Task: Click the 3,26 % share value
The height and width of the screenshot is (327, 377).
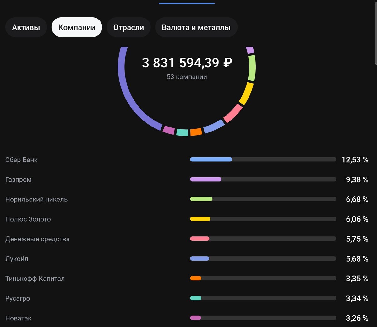Action: pos(357,318)
